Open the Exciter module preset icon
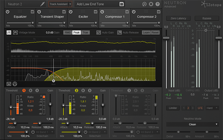The width and height of the screenshot is (223, 140). click(x=96, y=12)
